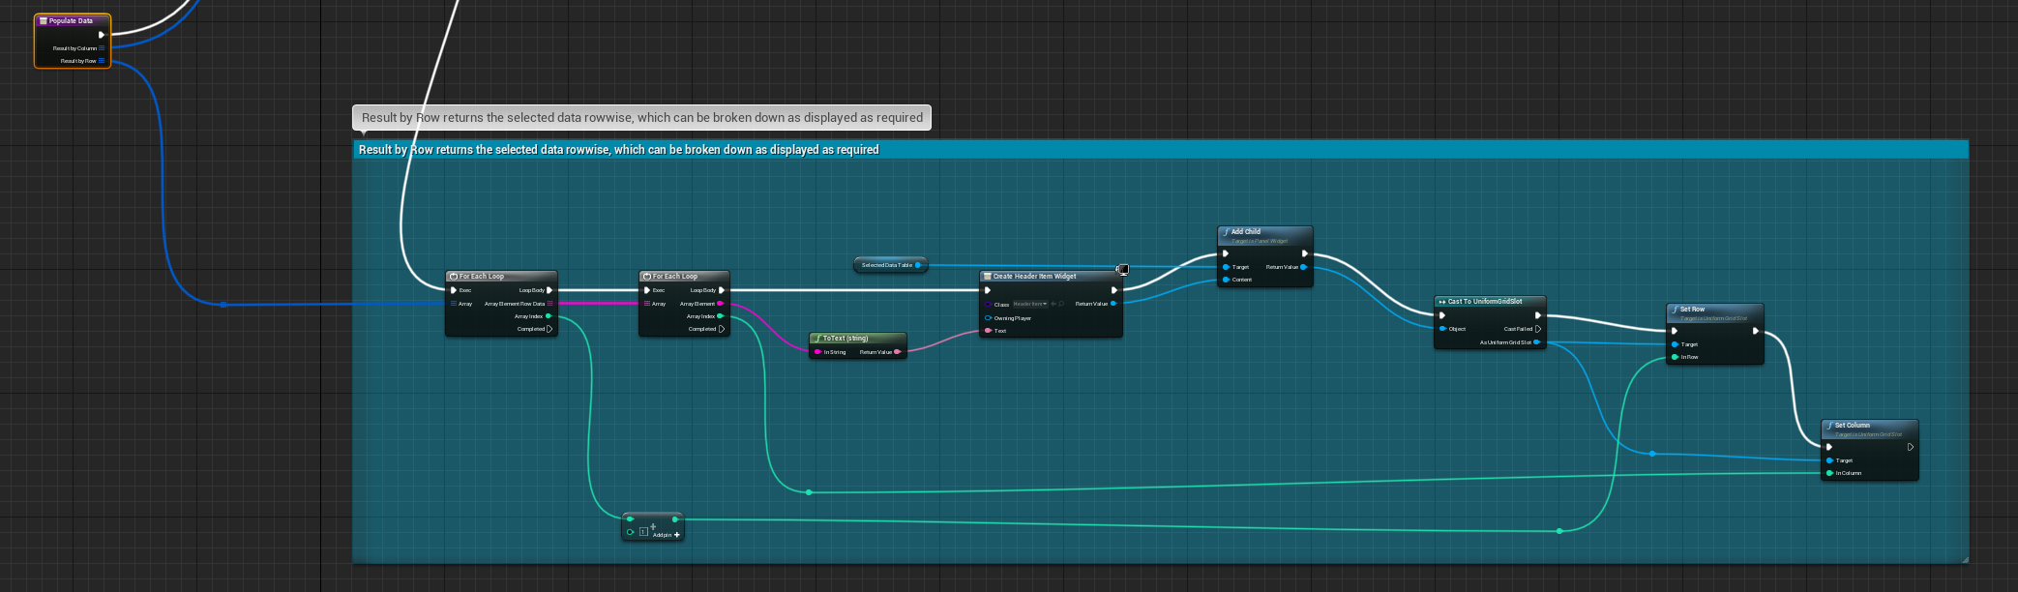The height and width of the screenshot is (592, 2018).
Task: Click the pink Array input pin of second loop
Action: 647,304
